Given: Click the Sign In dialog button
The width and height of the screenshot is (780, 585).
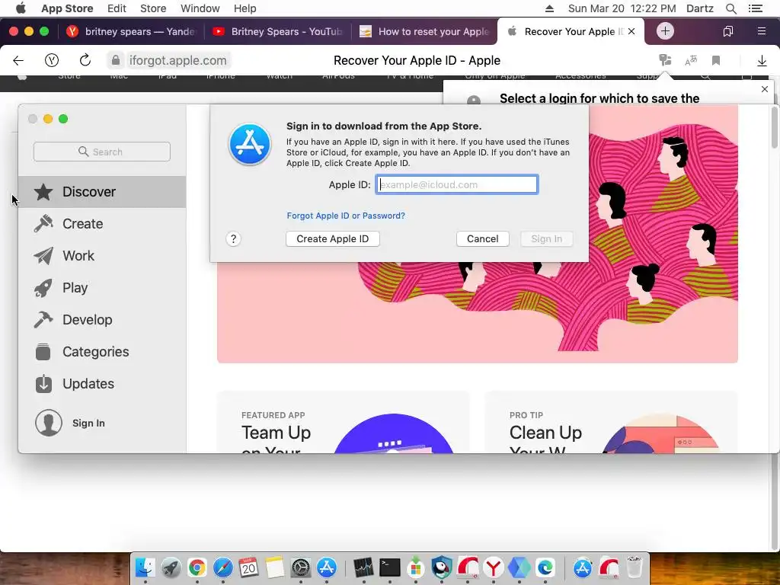Looking at the screenshot, I should coord(547,238).
